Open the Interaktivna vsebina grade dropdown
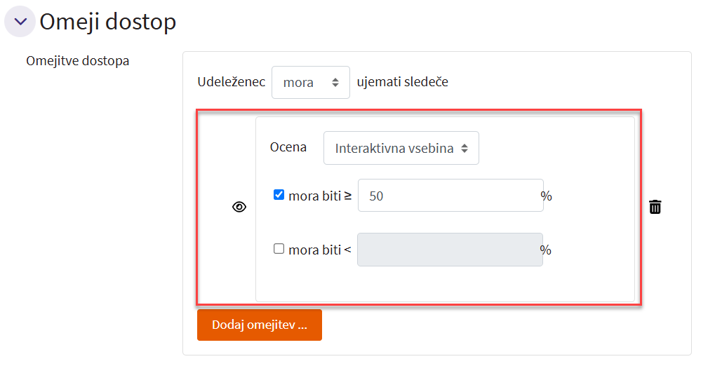Image resolution: width=708 pixels, height=366 pixels. [401, 148]
